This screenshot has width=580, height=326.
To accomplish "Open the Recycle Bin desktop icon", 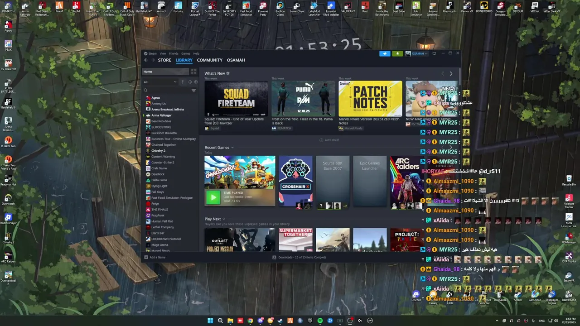I will coord(569,181).
